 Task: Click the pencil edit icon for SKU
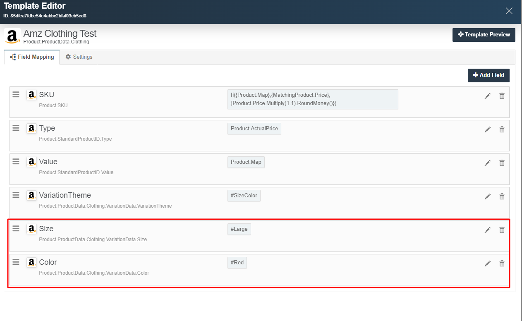pos(488,96)
